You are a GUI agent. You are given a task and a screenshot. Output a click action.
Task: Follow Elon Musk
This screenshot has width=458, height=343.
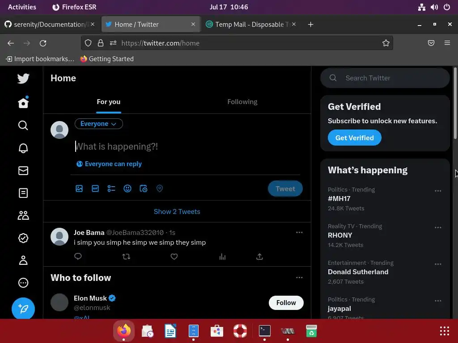(x=286, y=303)
